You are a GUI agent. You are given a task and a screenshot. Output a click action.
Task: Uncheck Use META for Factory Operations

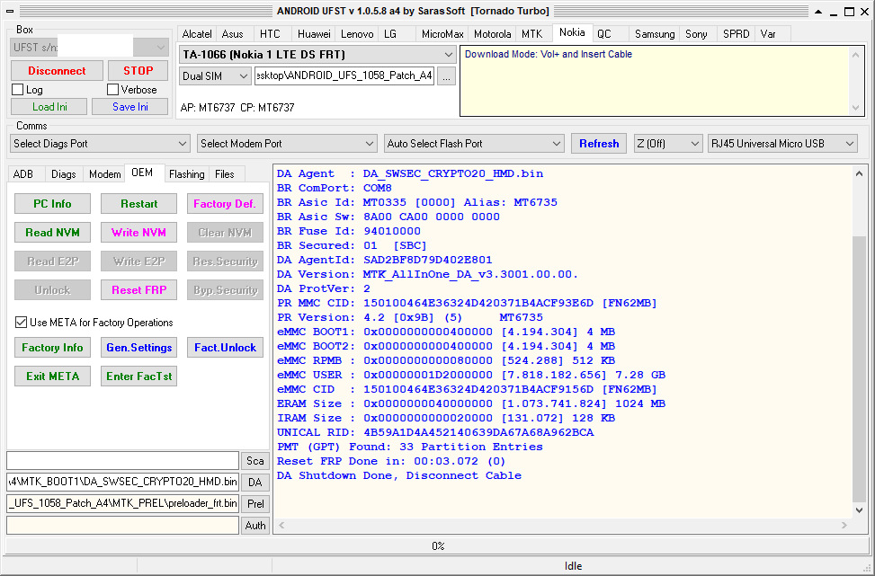[x=22, y=323]
